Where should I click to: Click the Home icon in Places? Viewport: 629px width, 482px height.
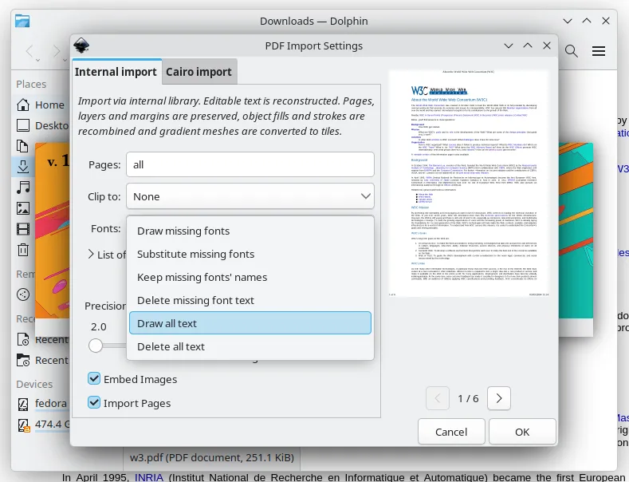point(23,105)
